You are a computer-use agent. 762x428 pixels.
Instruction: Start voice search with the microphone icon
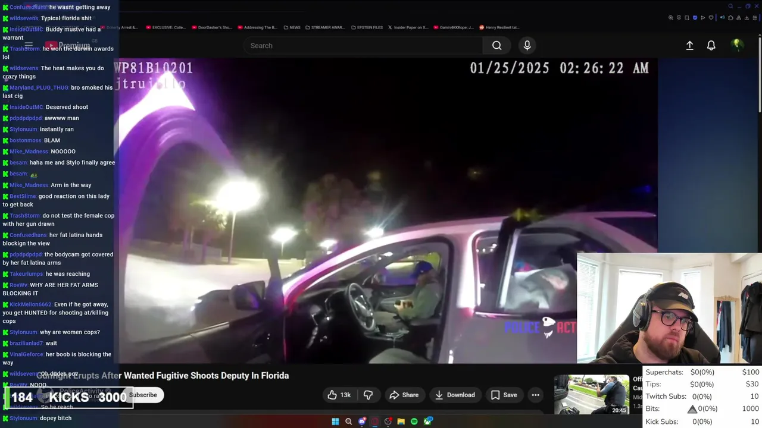coord(527,46)
